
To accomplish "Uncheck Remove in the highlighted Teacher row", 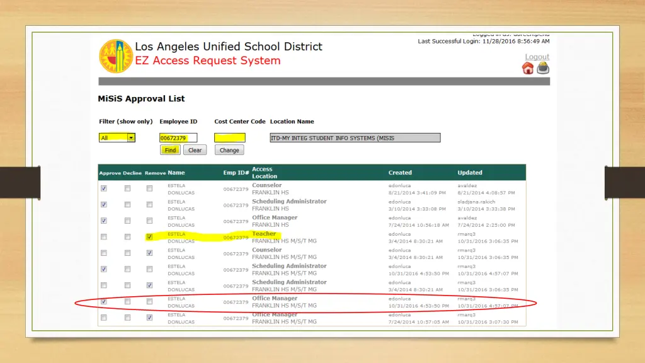I will (x=149, y=237).
